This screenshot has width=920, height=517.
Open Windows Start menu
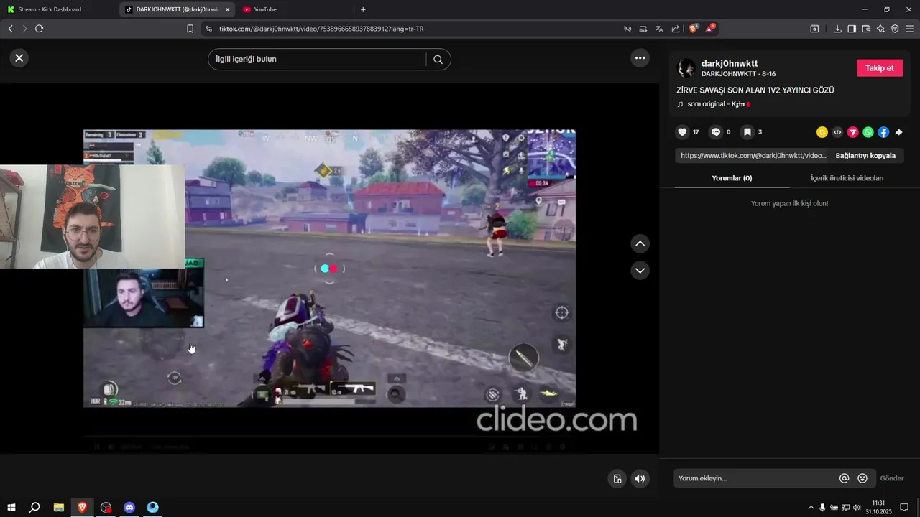coord(11,507)
